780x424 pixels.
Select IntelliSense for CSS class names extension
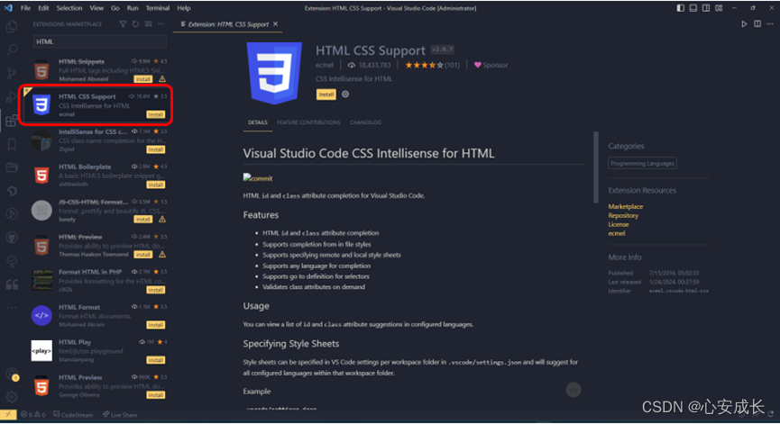pyautogui.click(x=99, y=140)
